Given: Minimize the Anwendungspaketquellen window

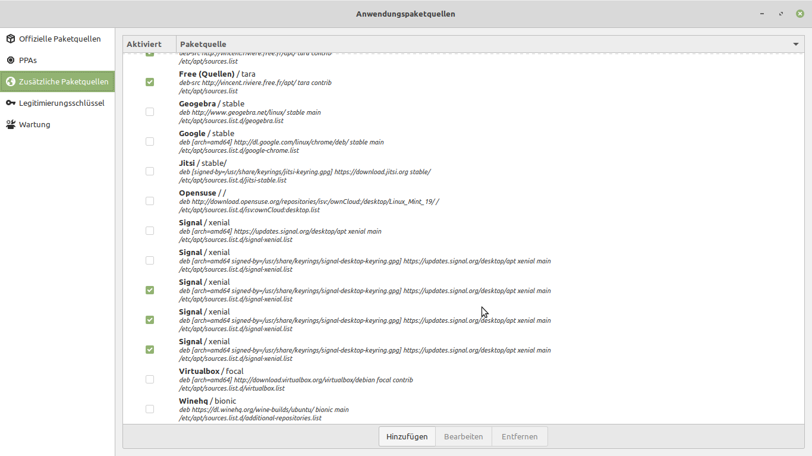Looking at the screenshot, I should tap(762, 14).
